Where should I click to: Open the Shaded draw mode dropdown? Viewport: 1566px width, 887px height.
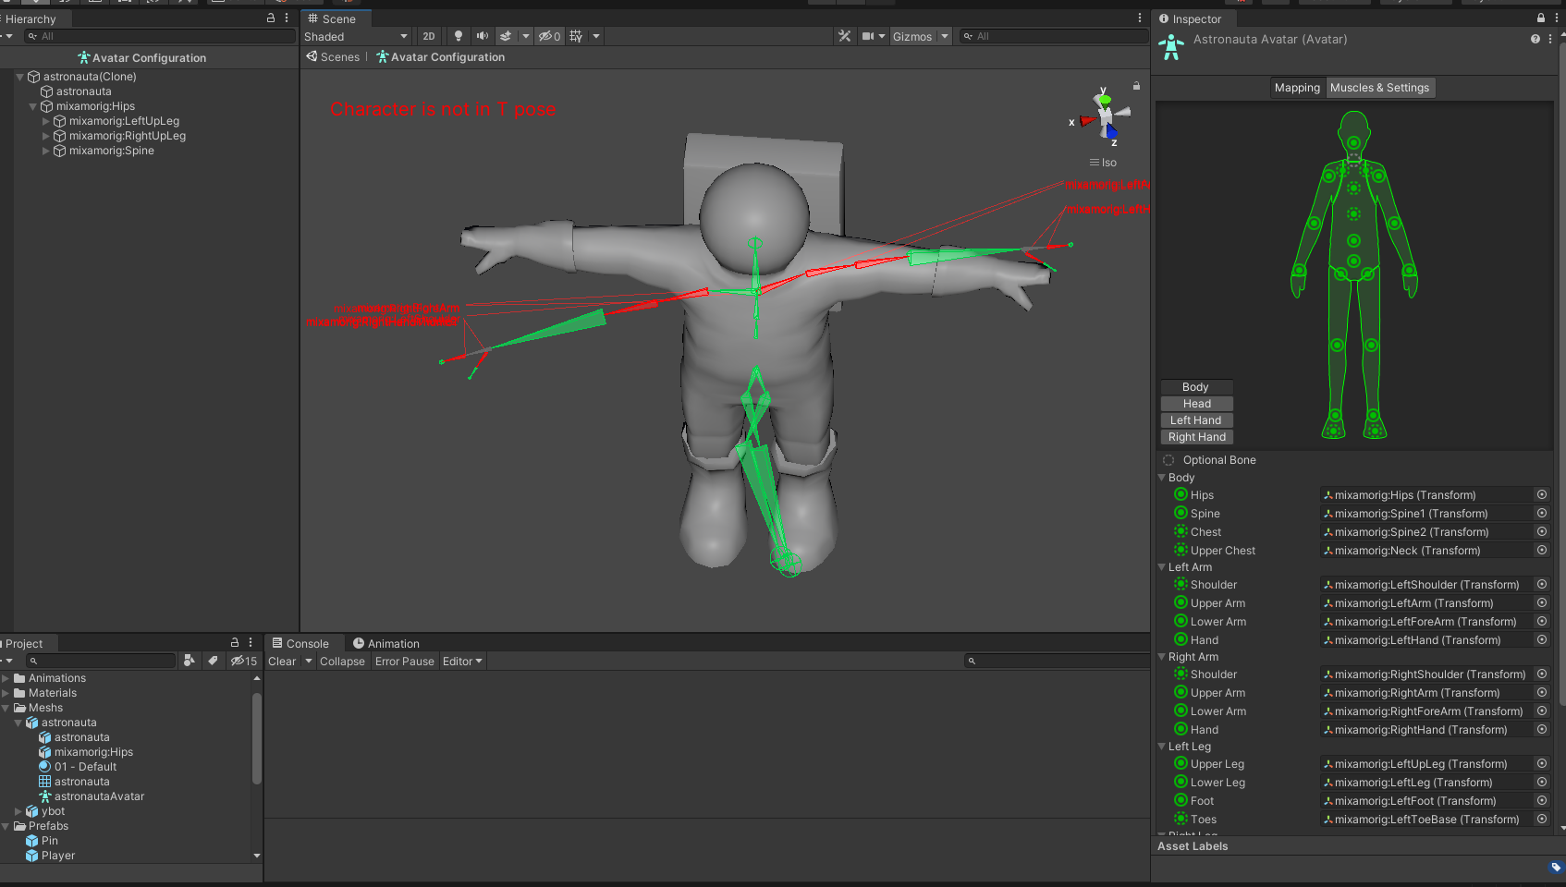pyautogui.click(x=356, y=36)
